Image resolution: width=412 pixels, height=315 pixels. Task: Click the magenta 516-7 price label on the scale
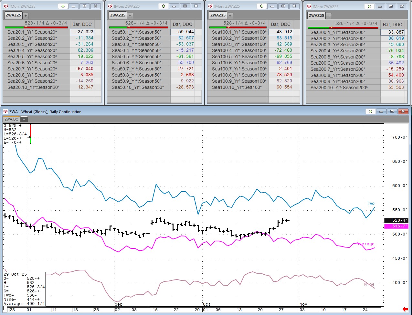[x=396, y=226]
